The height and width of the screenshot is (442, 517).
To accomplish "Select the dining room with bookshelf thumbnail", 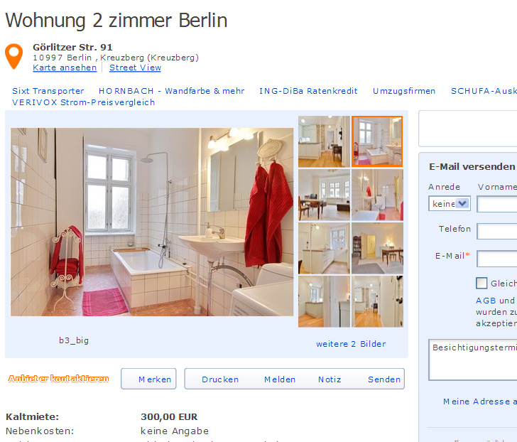I will click(377, 248).
